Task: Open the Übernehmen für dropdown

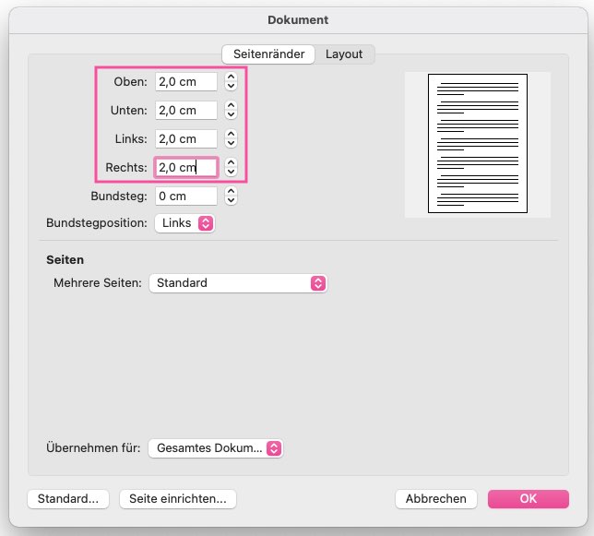Action: coord(216,448)
